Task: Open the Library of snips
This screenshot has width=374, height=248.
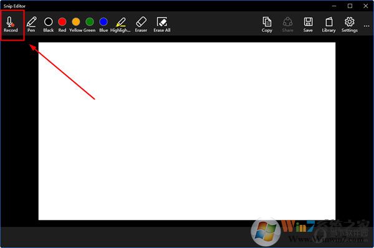Action: [x=329, y=24]
